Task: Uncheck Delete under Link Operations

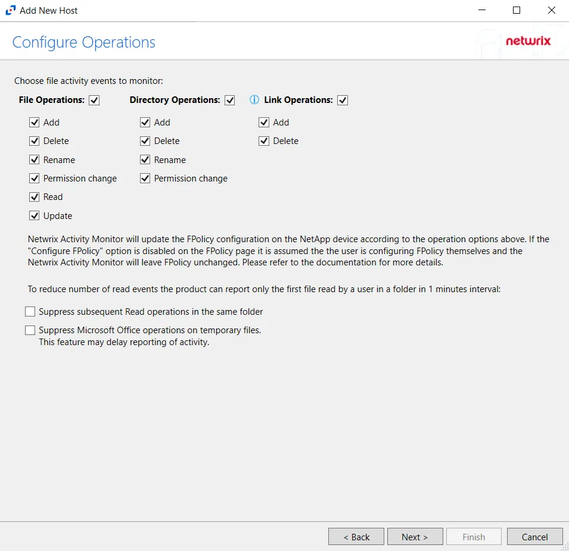Action: [264, 140]
